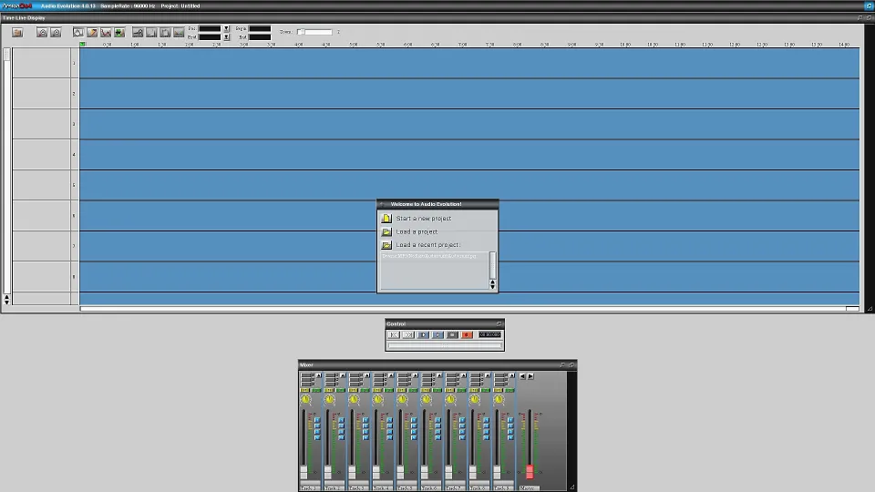Select the Load a recent project entry
The height and width of the screenshot is (492, 875).
click(427, 245)
